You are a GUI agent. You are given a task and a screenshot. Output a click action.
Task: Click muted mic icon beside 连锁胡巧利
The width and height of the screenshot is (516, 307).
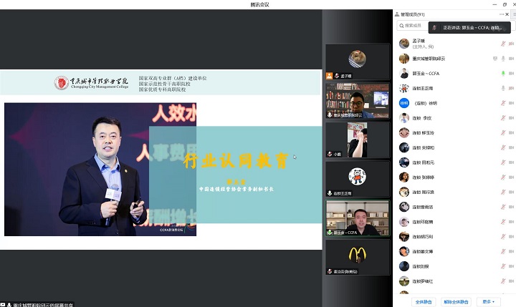(503, 237)
